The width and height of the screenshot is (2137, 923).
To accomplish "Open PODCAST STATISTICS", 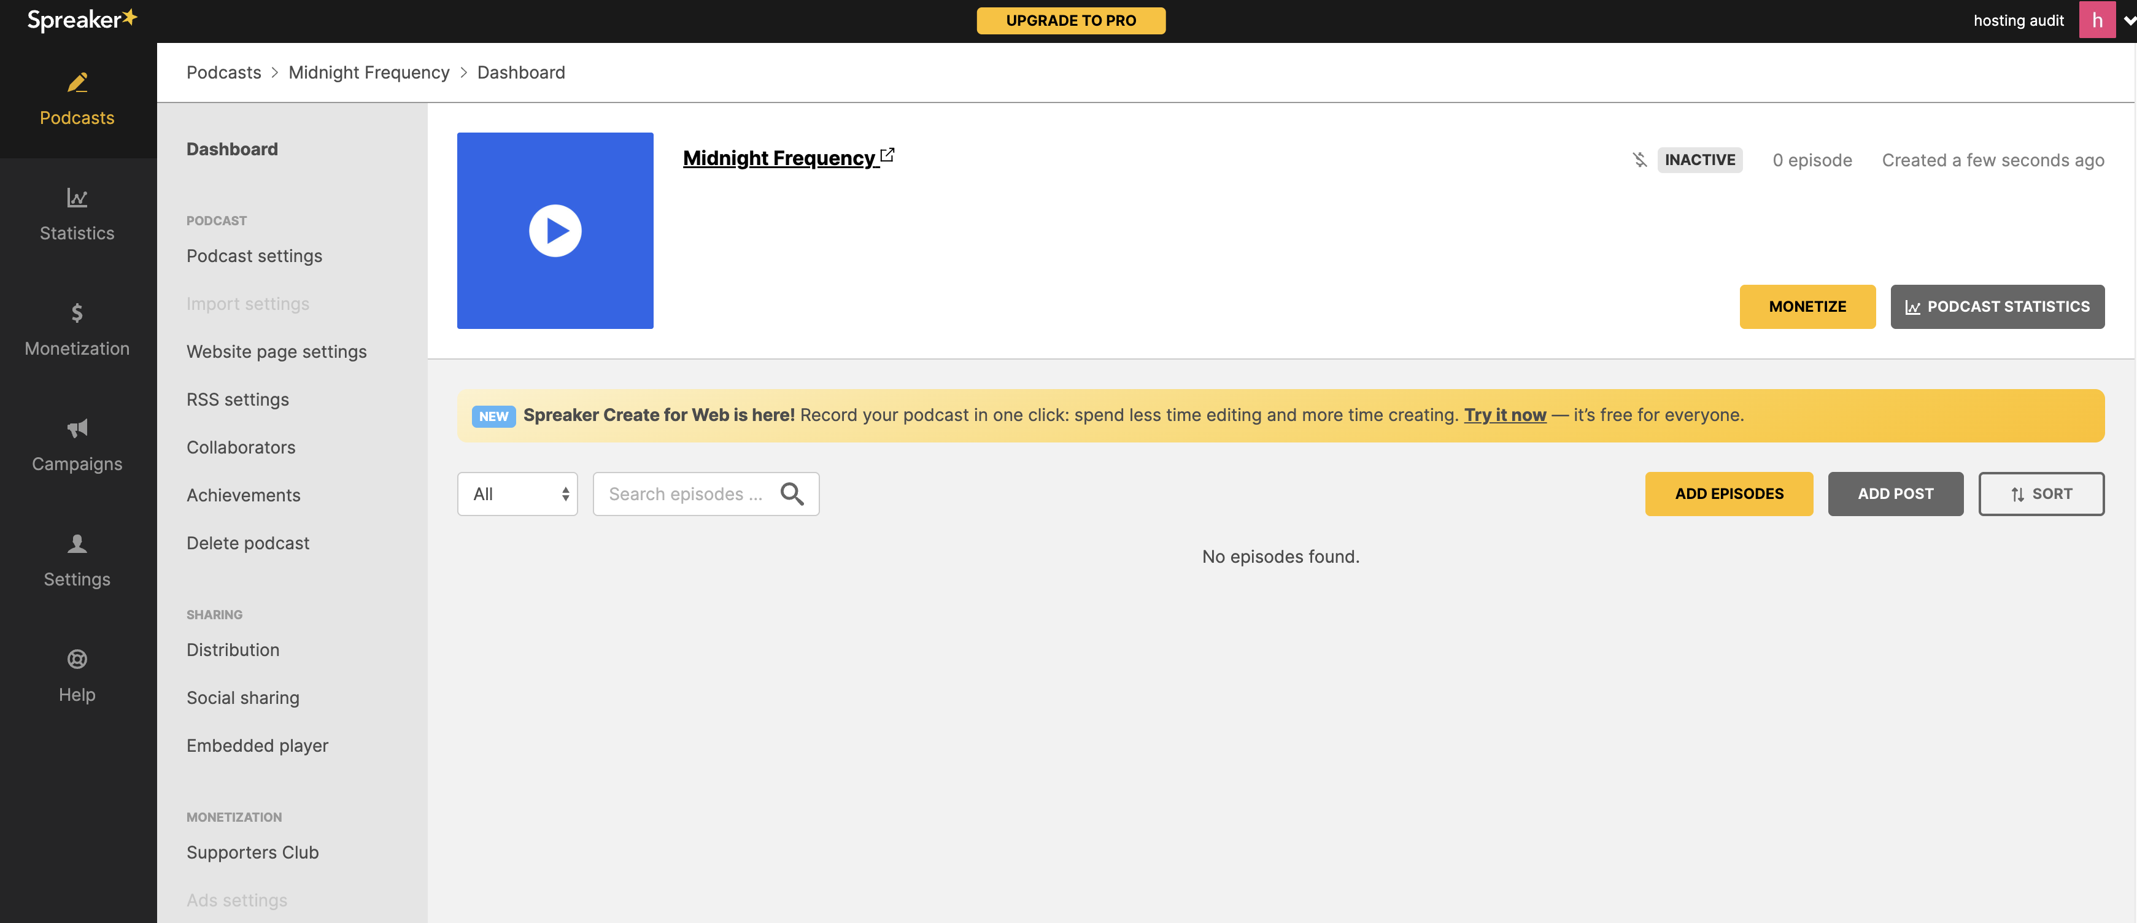I will pos(1997,307).
